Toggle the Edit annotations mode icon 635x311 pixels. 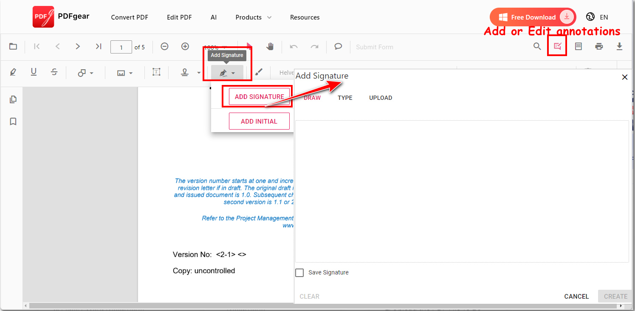557,46
